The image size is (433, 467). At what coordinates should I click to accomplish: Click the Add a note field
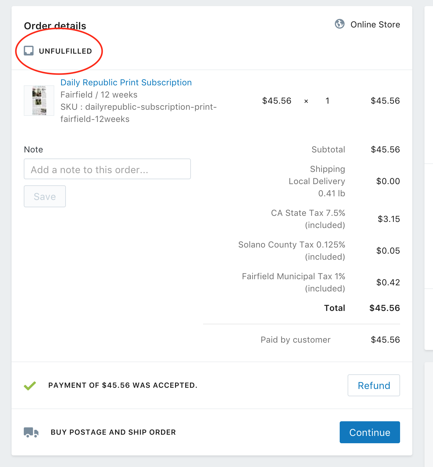pos(107,169)
